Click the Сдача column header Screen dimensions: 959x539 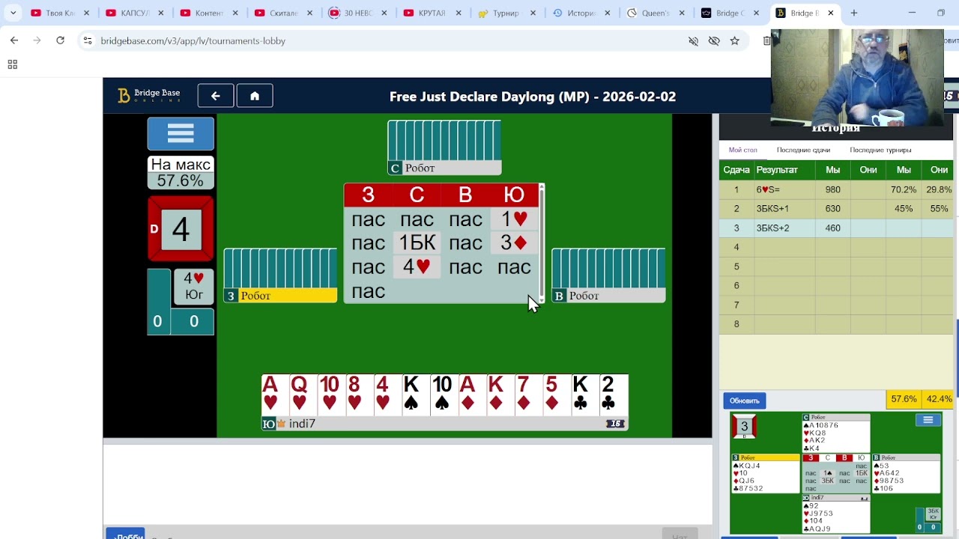pyautogui.click(x=736, y=170)
